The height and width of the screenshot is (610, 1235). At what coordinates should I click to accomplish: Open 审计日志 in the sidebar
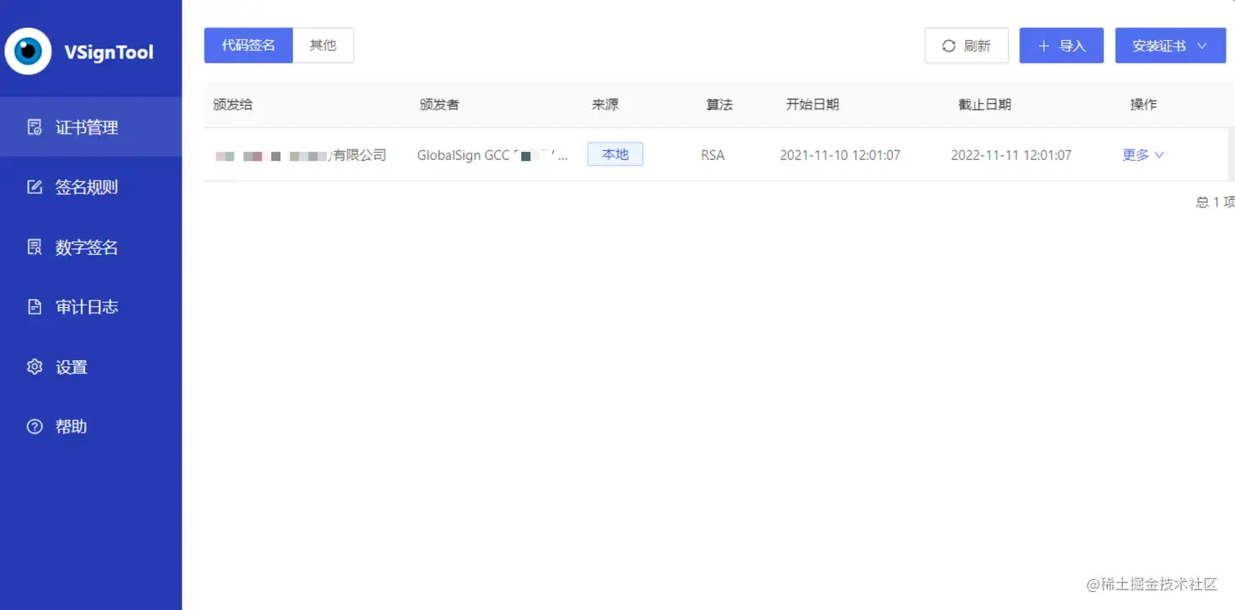[91, 307]
